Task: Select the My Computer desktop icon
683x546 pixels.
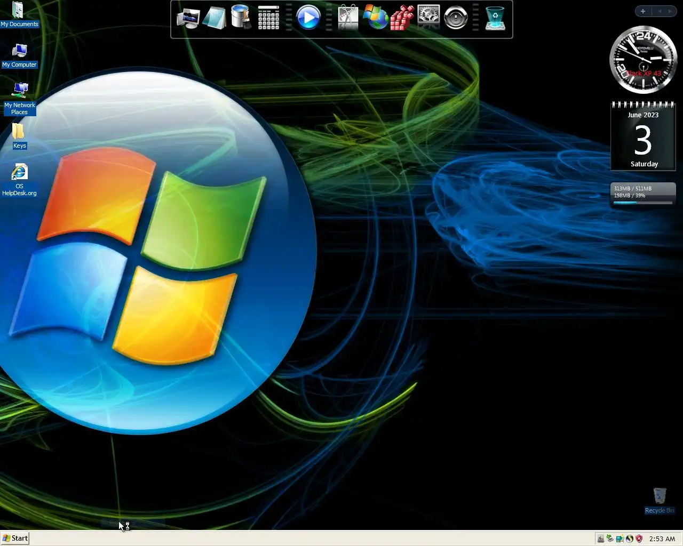Action: (x=19, y=55)
